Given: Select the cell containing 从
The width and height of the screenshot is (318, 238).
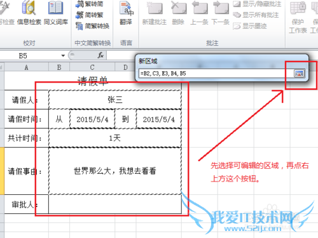Looking at the screenshot, I should click(59, 119).
